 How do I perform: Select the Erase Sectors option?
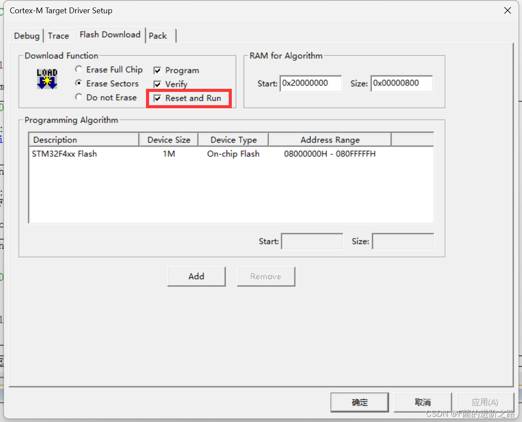tap(78, 83)
